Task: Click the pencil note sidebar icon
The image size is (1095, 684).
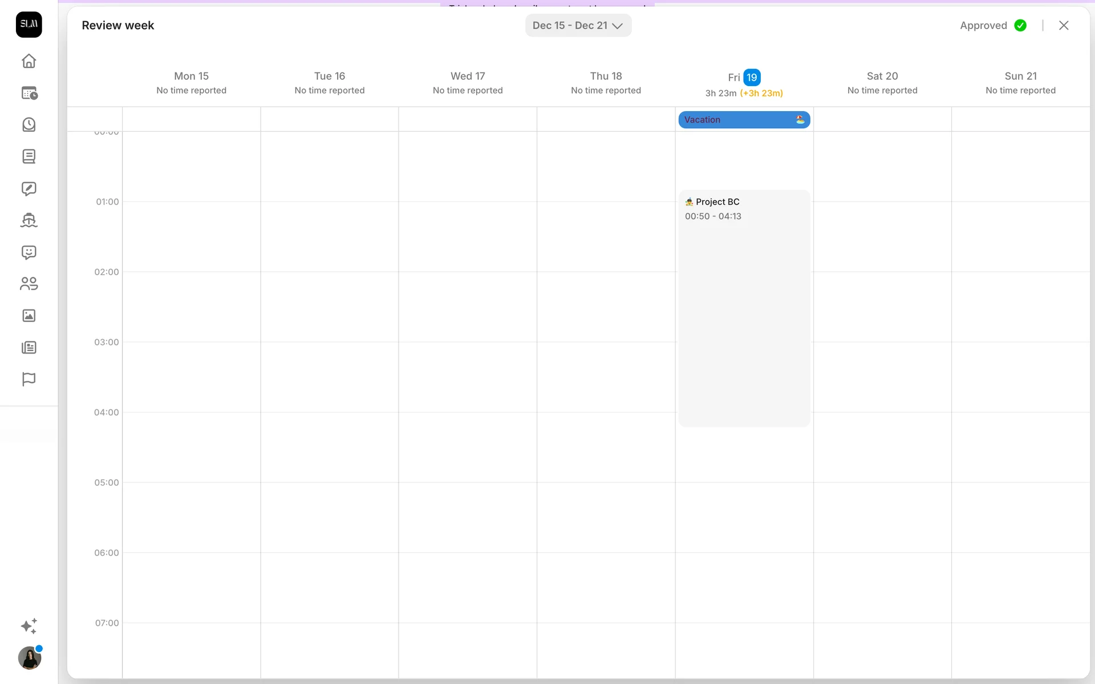Action: click(x=29, y=189)
